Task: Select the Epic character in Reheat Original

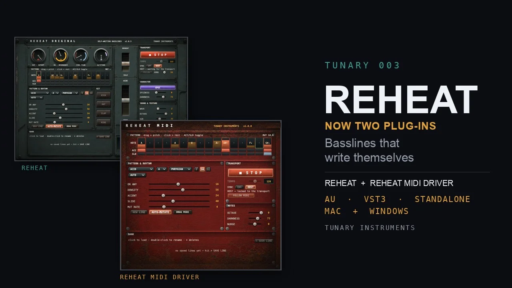Action: click(158, 88)
